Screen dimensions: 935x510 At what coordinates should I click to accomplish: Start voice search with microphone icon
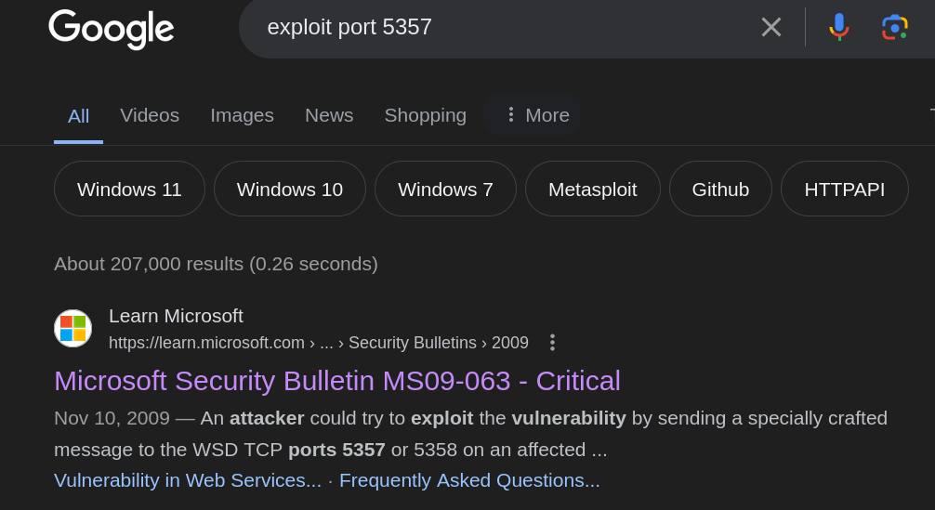pyautogui.click(x=839, y=27)
